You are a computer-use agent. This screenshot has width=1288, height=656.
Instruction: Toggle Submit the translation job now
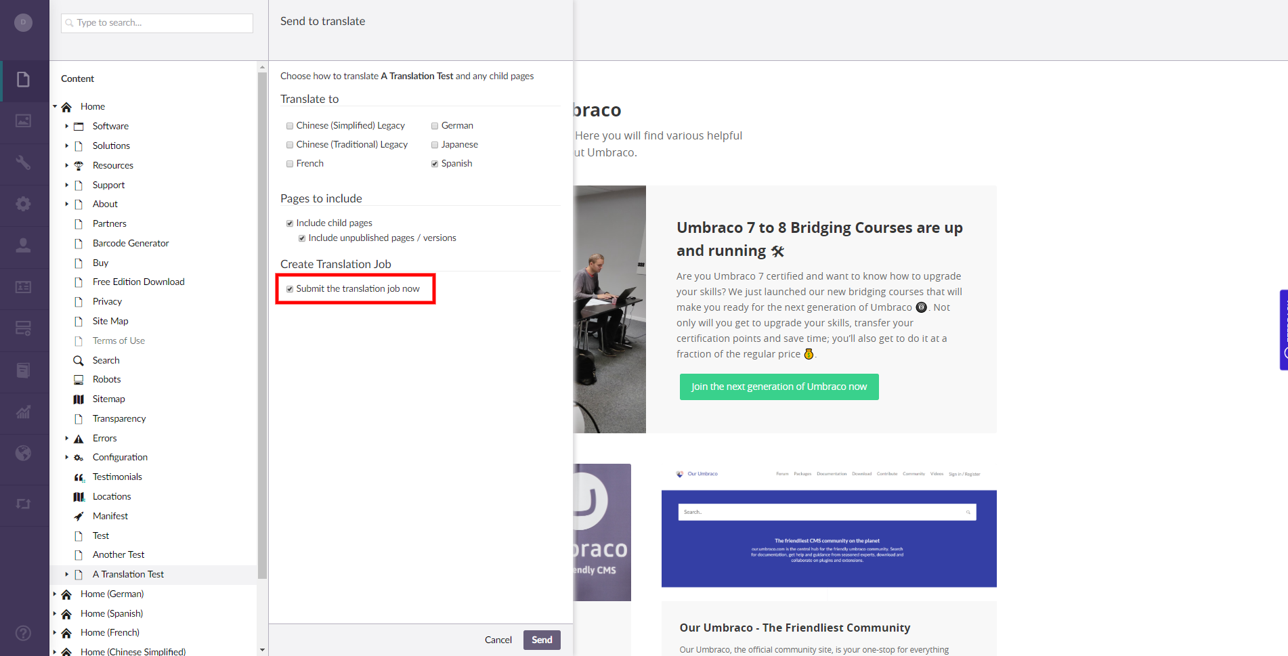(x=290, y=289)
